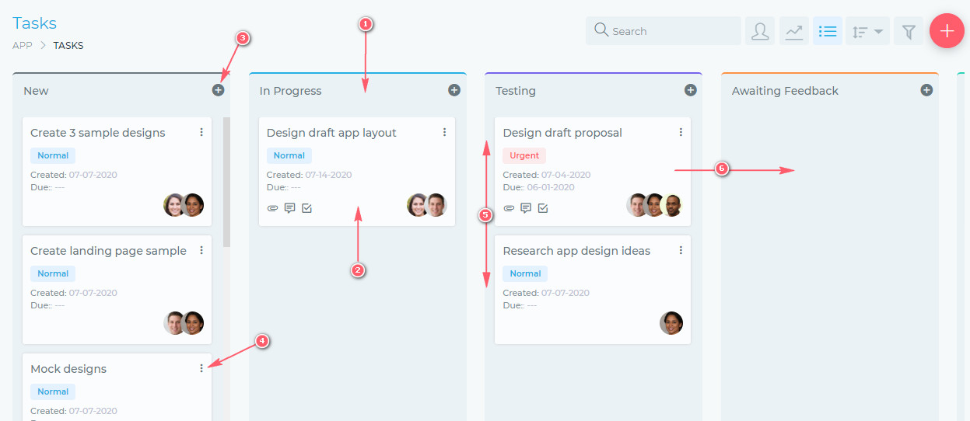Add a task in the In Progress column
Image resolution: width=970 pixels, height=421 pixels.
pyautogui.click(x=454, y=90)
